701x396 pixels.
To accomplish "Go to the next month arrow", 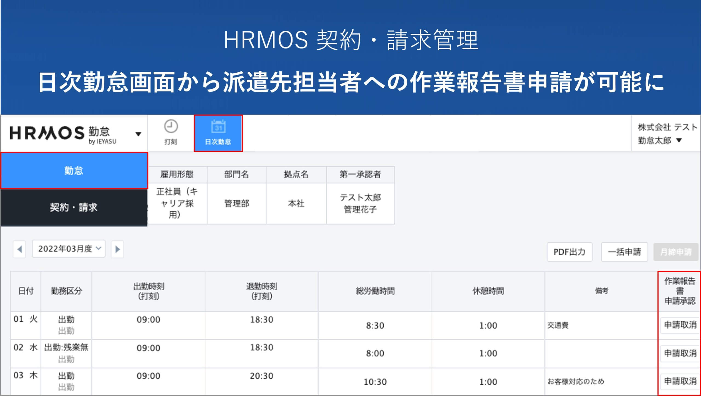I will (x=117, y=249).
